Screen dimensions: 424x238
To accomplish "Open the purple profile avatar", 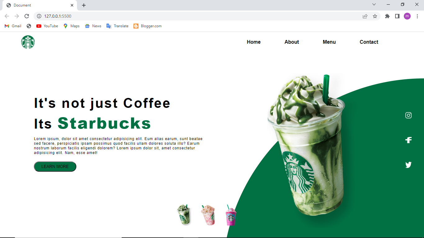I will 407,16.
